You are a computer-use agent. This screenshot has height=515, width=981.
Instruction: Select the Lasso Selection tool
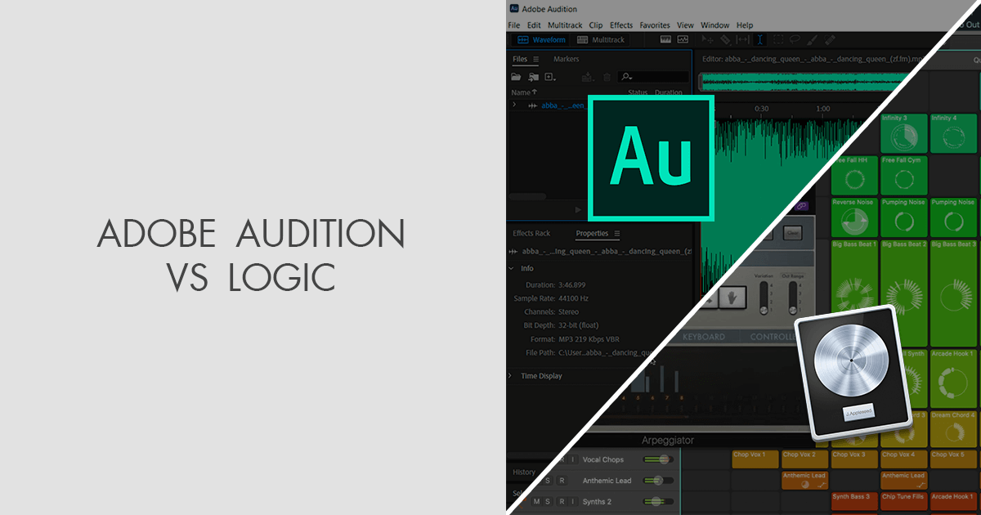click(795, 38)
